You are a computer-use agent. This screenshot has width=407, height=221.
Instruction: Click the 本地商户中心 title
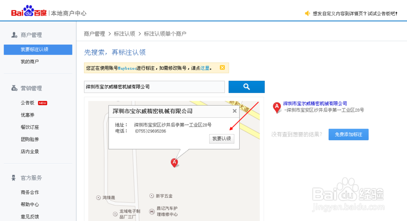(x=68, y=13)
